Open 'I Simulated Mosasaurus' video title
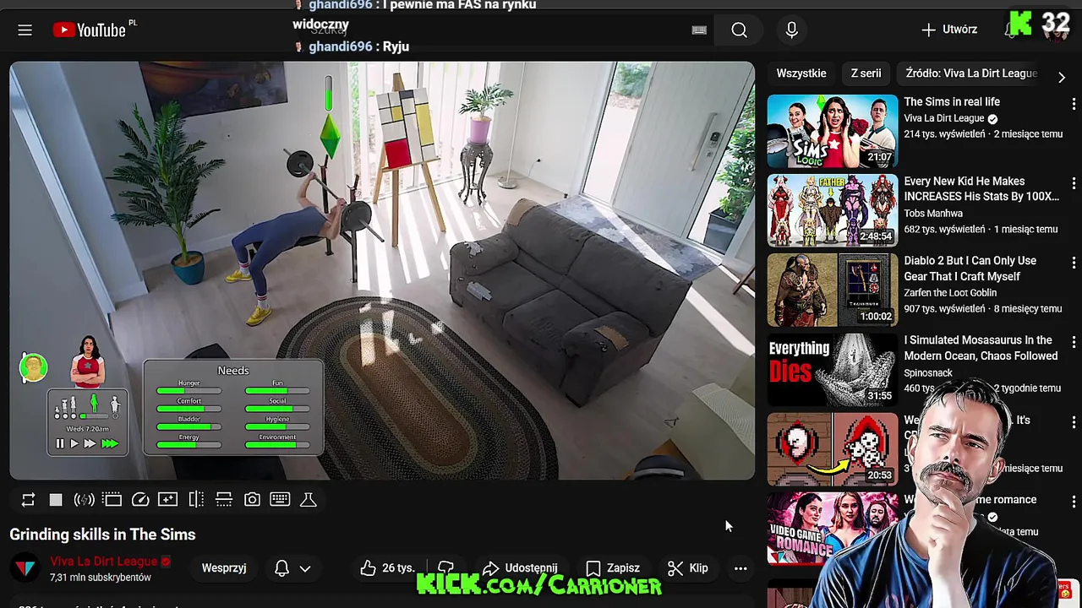1082x608 pixels. click(x=981, y=348)
